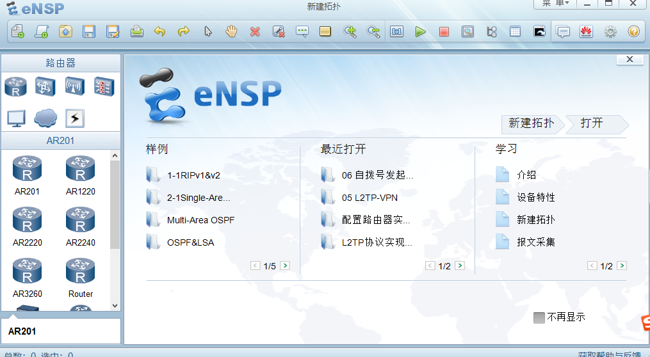The image size is (650, 357).
Task: Zoom out with the magnifier minus icon
Action: tap(373, 31)
